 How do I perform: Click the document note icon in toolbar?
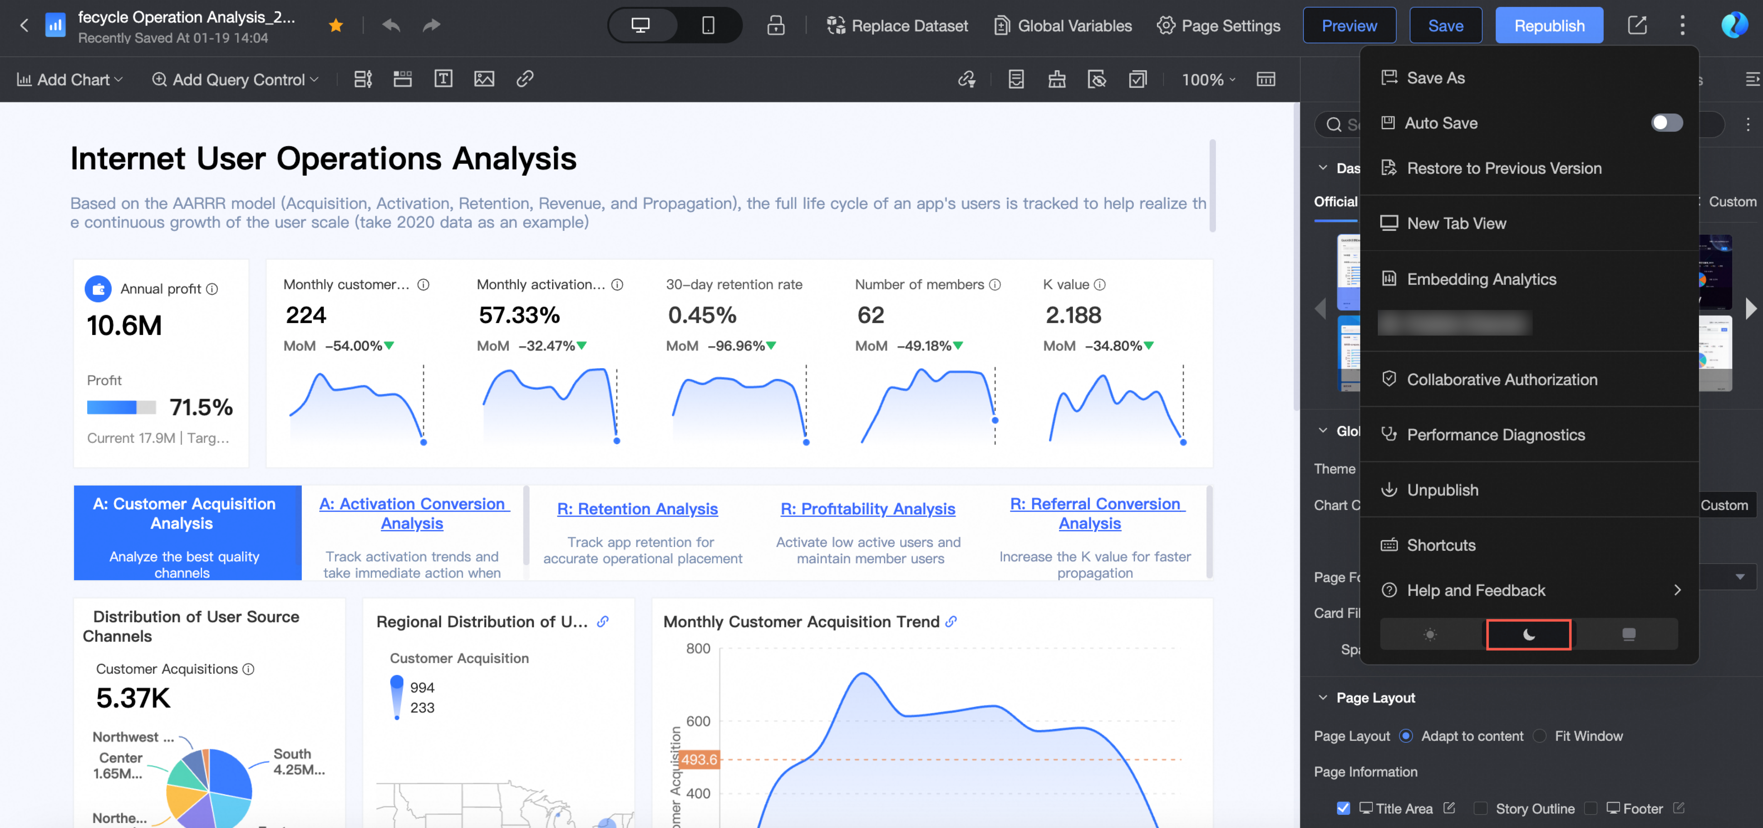1016,79
